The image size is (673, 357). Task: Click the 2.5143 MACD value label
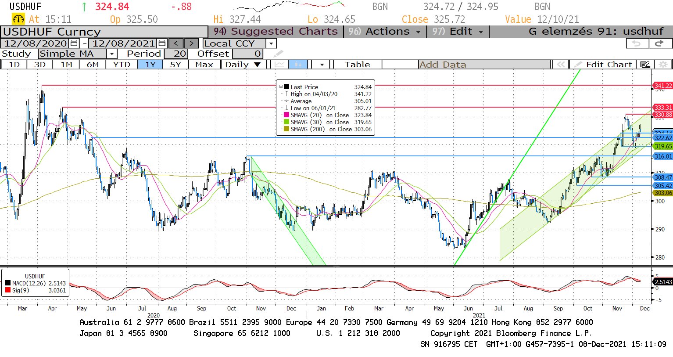(663, 282)
